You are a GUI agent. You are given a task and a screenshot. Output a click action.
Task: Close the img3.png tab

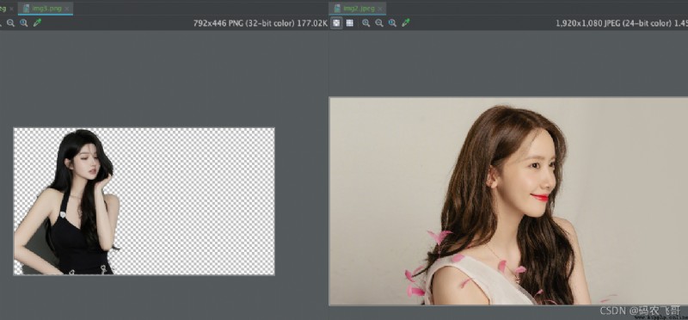[x=67, y=9]
